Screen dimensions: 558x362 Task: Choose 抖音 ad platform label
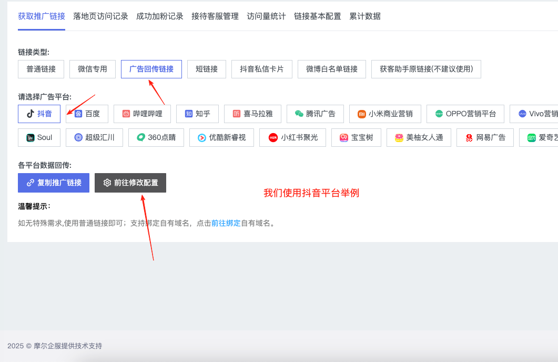(45, 114)
